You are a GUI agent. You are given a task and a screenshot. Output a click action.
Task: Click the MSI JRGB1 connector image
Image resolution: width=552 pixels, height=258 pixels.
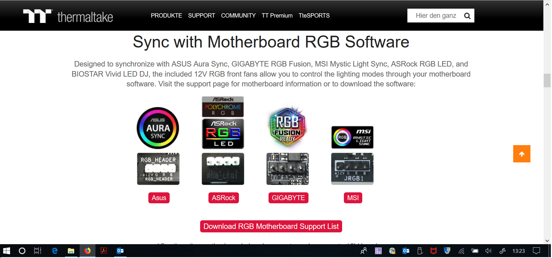(352, 169)
